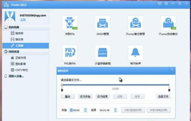
Task: Open the 关联IPA tool icon
Action: click(70, 23)
